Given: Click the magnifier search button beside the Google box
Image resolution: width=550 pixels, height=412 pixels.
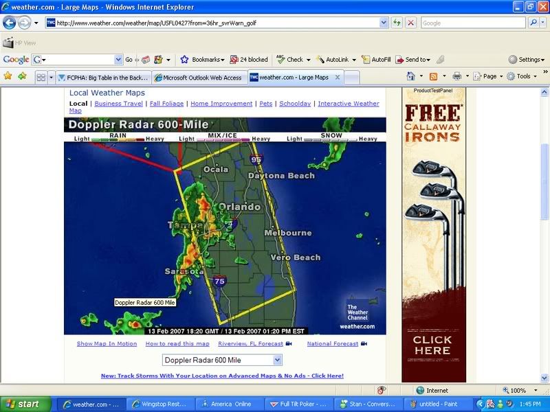Looking at the screenshot, I should coord(533,23).
